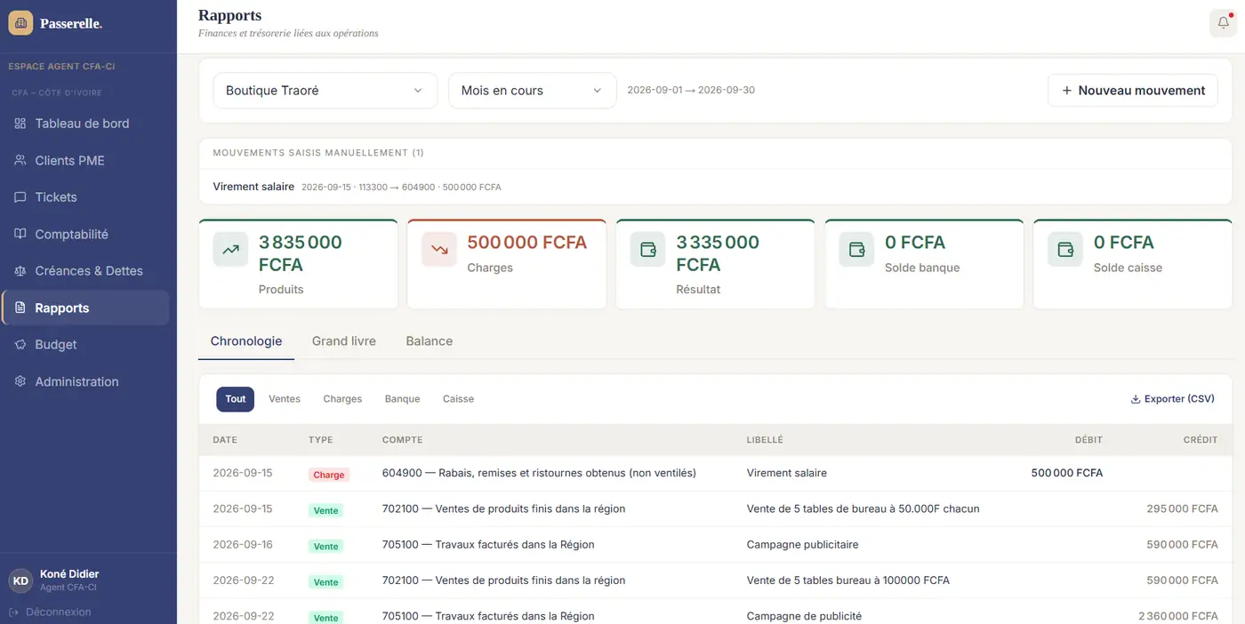This screenshot has height=624, width=1245.
Task: Click the Résultat wallet icon
Action: (648, 250)
